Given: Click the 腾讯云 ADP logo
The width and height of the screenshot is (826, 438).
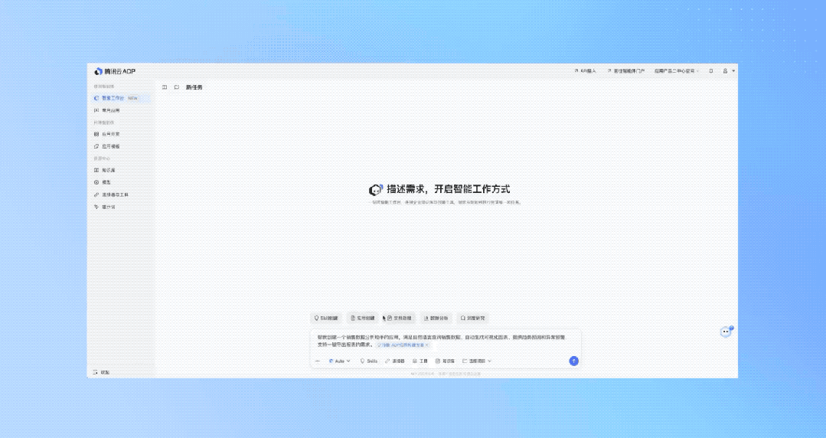Looking at the screenshot, I should point(115,71).
